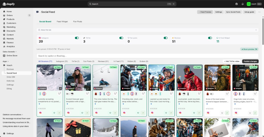The height and width of the screenshot is (137, 264).
Task: Switch to the Fan Posts top tab
Action: (78, 22)
